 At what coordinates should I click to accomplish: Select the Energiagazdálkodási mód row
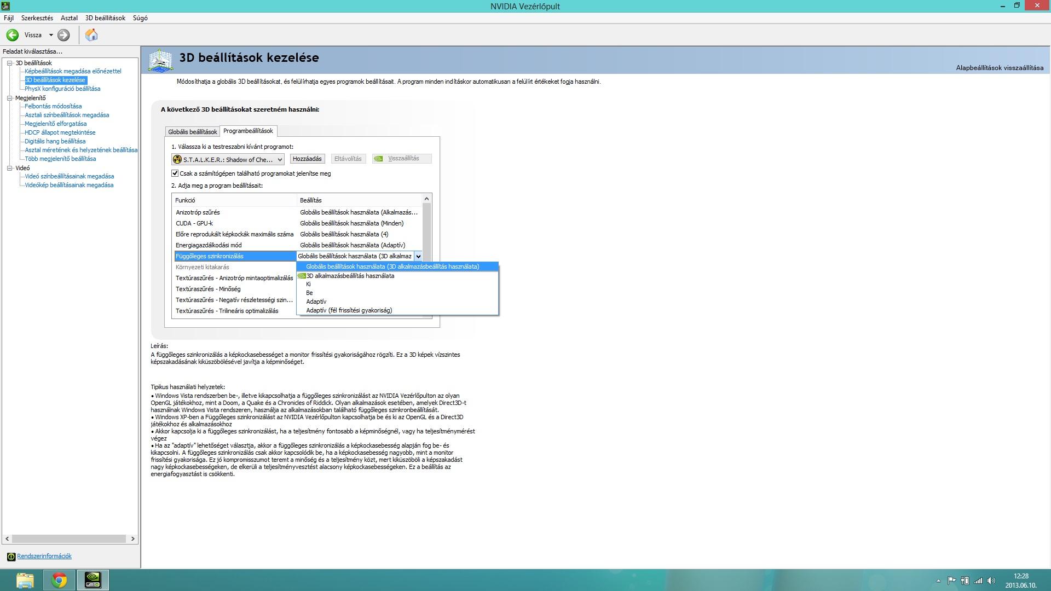(297, 245)
